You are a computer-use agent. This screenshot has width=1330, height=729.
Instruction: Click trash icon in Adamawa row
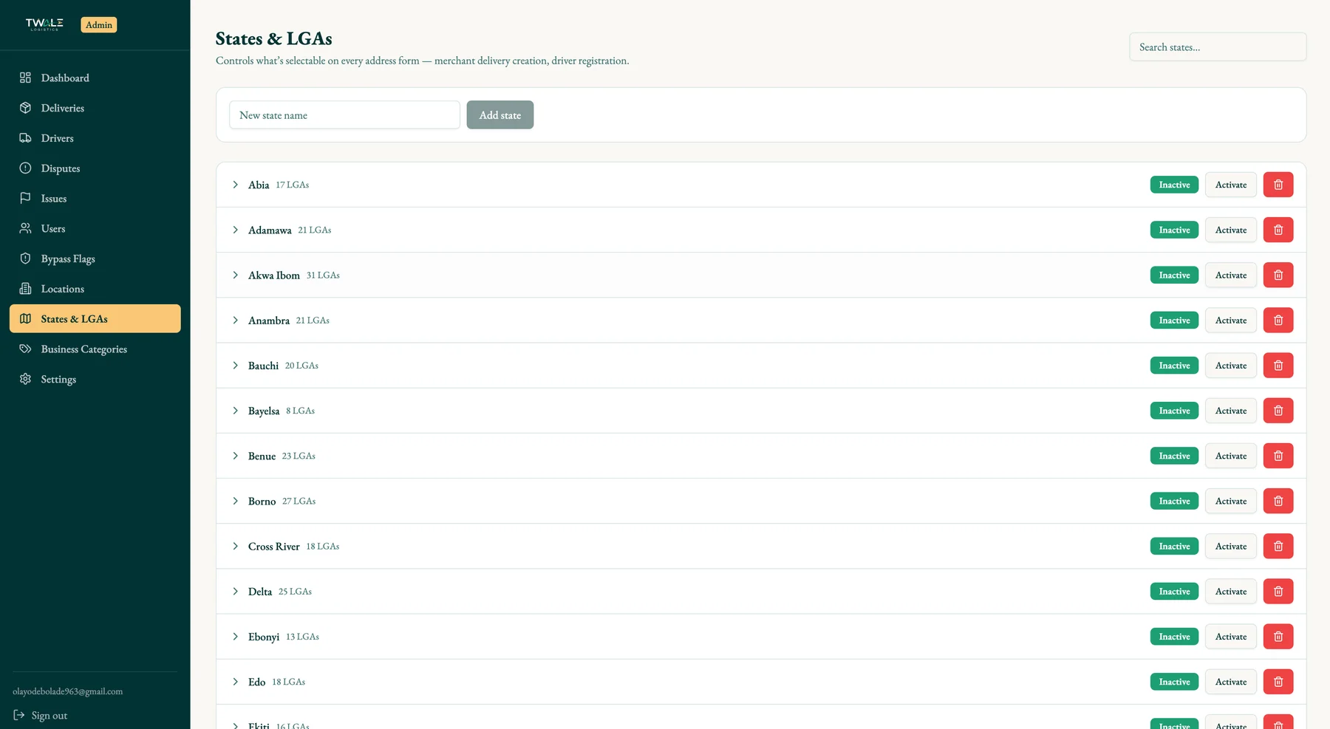[1278, 230]
